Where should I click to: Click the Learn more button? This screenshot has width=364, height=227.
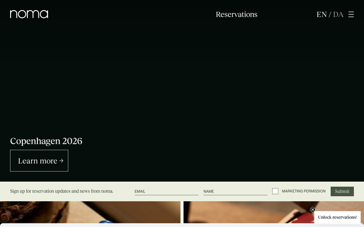tap(39, 161)
